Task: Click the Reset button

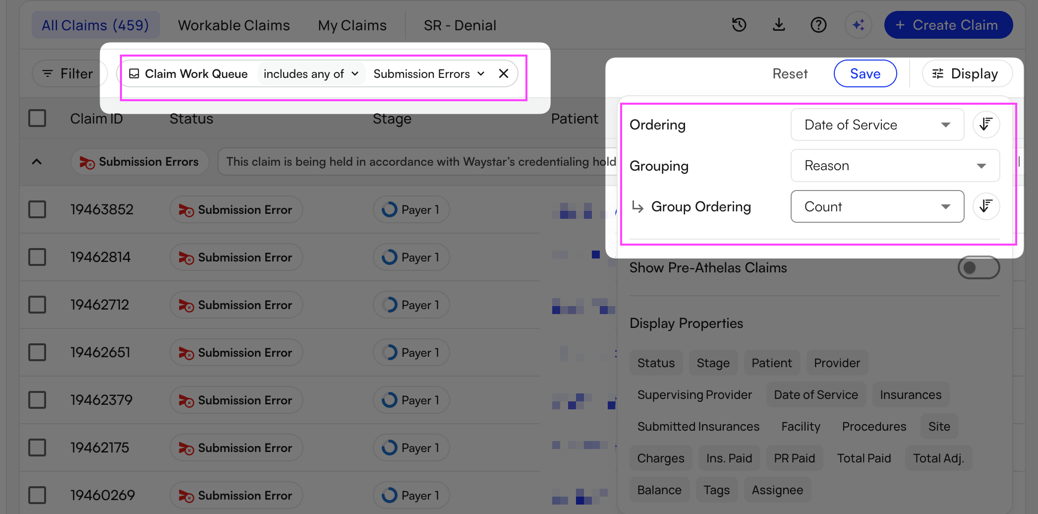Action: tap(790, 73)
